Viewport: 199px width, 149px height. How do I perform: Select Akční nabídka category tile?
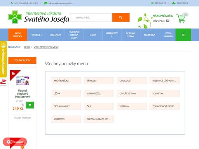pos(66,81)
